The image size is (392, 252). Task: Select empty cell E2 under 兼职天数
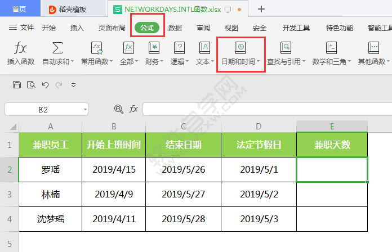[x=332, y=169]
